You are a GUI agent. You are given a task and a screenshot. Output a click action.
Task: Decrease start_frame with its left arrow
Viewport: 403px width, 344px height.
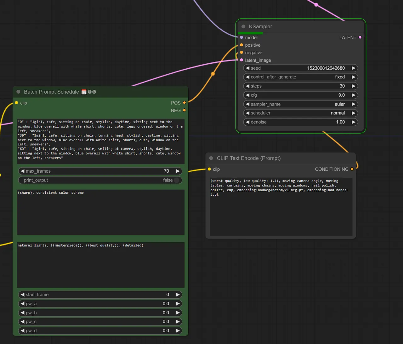click(x=22, y=295)
